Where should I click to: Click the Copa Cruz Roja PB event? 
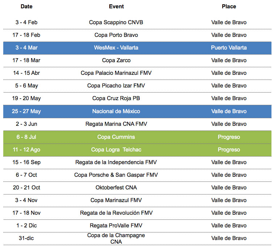tap(116, 98)
